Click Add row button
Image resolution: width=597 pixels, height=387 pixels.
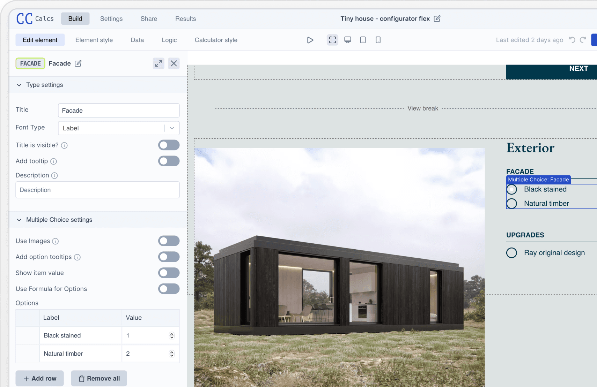point(40,378)
